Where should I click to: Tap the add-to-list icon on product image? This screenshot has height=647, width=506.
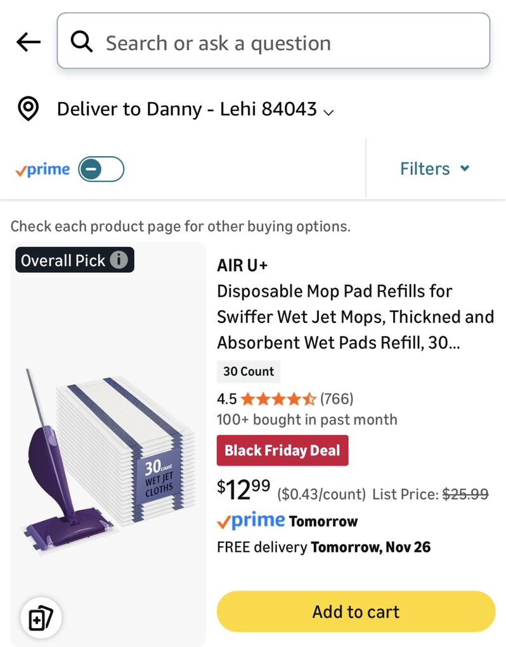(41, 617)
